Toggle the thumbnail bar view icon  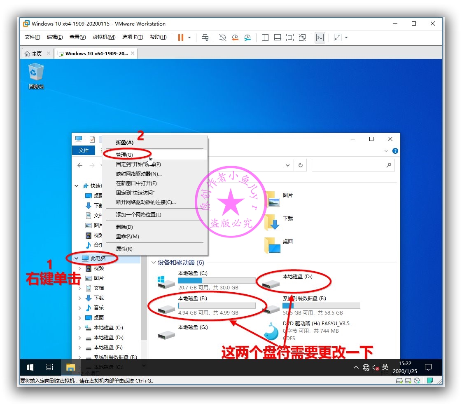click(277, 38)
